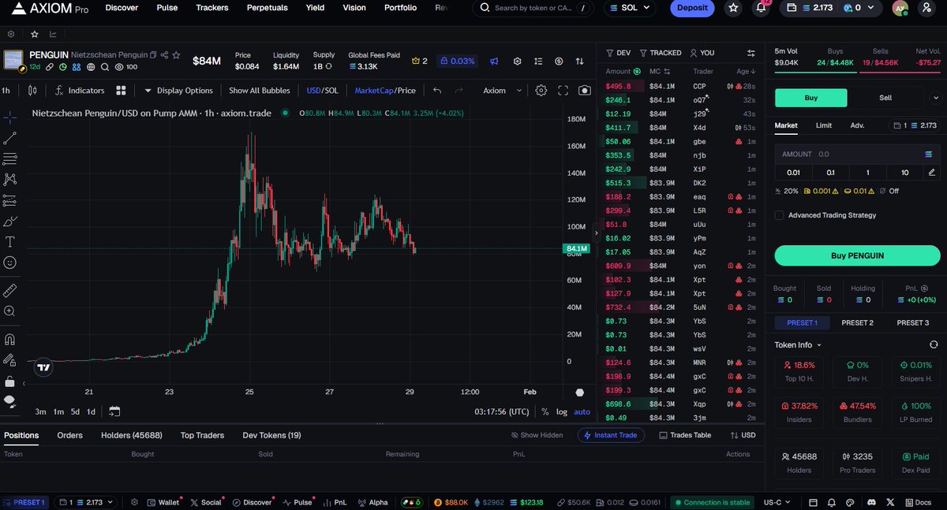This screenshot has height=510, width=947.
Task: Copy the PENGUIN token name
Action: (153, 55)
